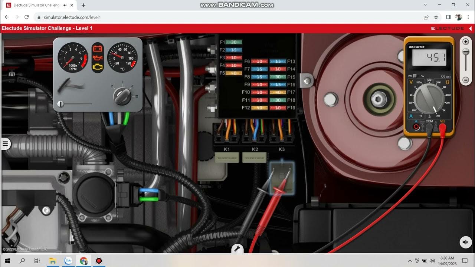Bookmark this page with star icon

436,17
